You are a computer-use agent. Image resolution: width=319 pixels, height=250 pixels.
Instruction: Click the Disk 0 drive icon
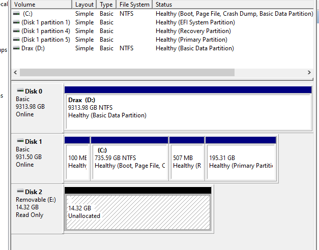tap(20, 90)
